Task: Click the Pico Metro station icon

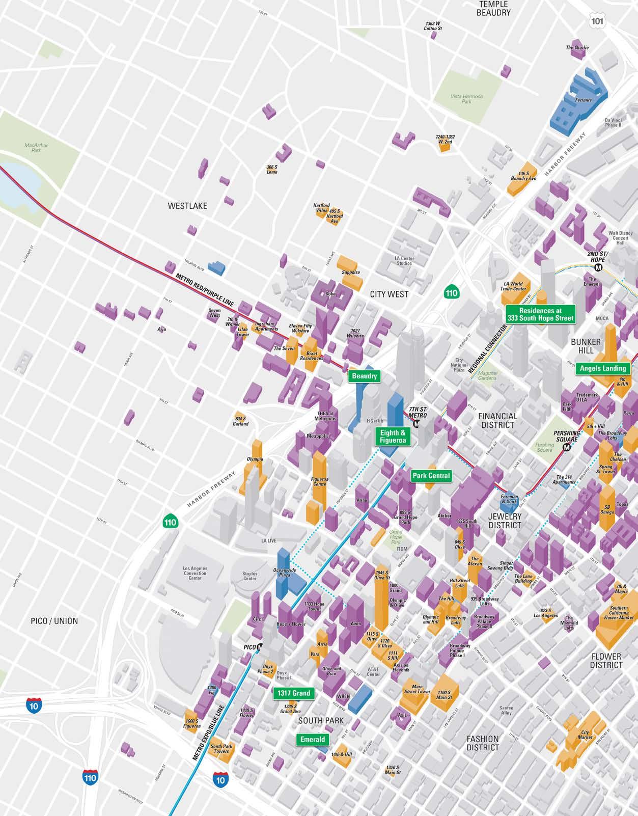Action: tap(260, 647)
